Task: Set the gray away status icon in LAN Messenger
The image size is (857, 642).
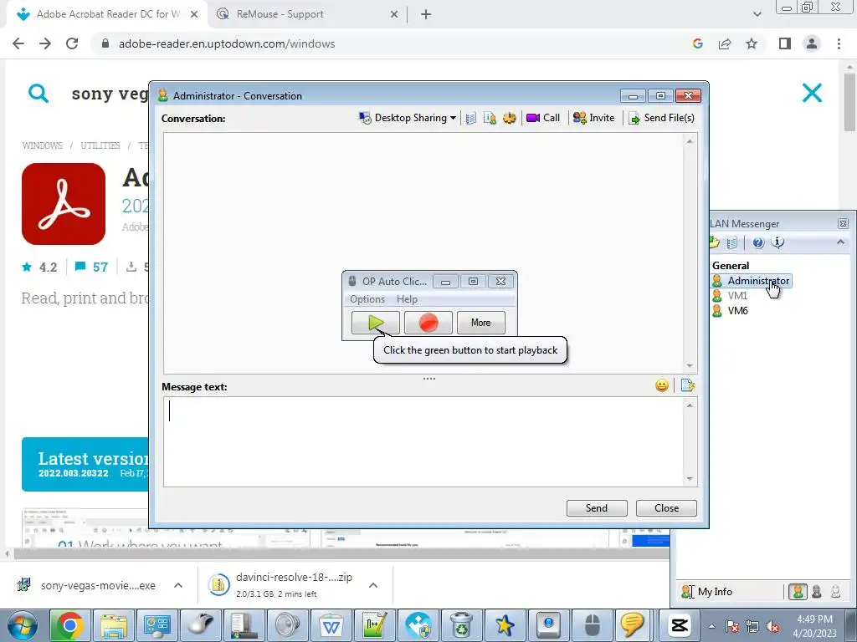Action: coord(817,592)
